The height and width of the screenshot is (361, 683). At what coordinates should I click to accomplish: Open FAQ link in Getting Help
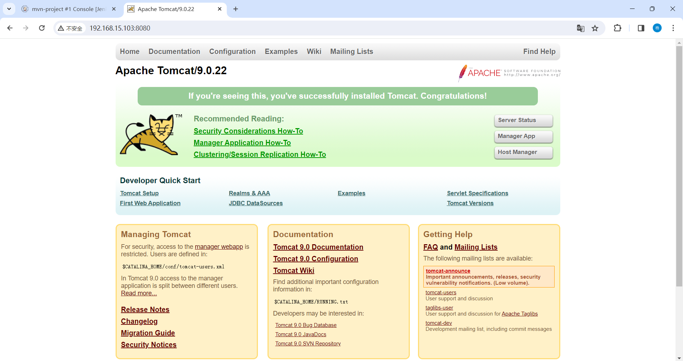point(430,247)
